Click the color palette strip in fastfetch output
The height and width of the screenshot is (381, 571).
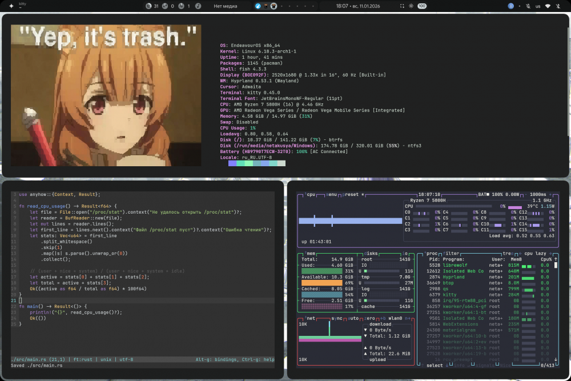[256, 163]
